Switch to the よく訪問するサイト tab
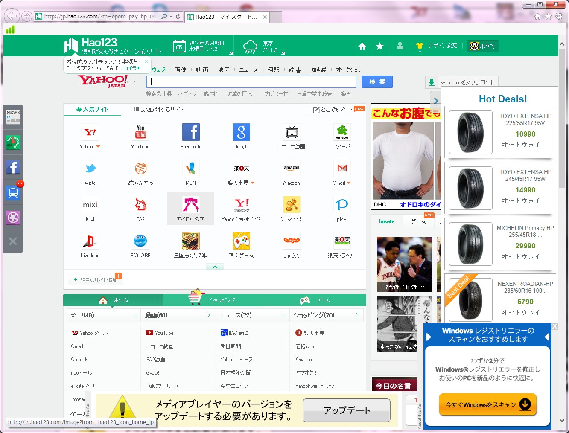The width and height of the screenshot is (569, 433). tap(158, 109)
